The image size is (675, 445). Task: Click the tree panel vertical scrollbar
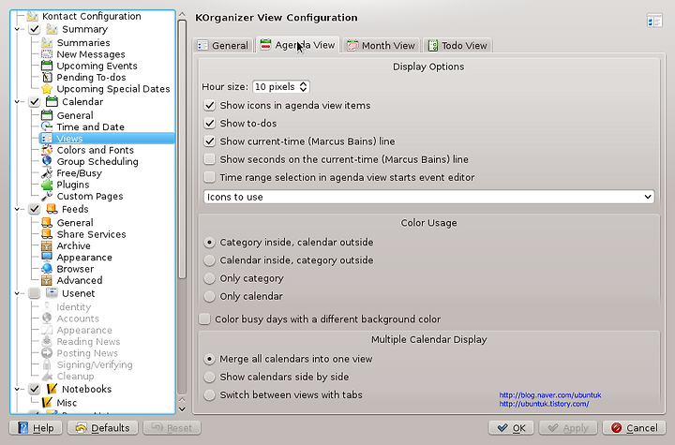182,149
